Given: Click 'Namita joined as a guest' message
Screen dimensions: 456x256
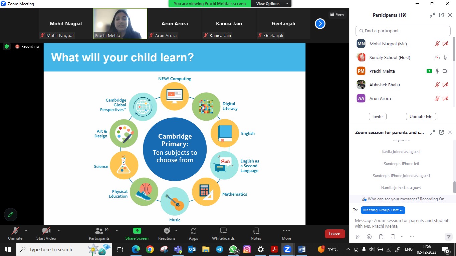Looking at the screenshot, I should [x=401, y=188].
